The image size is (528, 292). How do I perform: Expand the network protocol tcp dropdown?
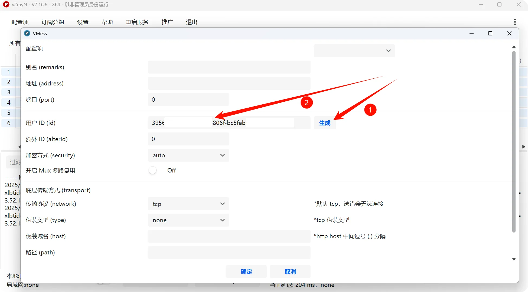click(188, 204)
